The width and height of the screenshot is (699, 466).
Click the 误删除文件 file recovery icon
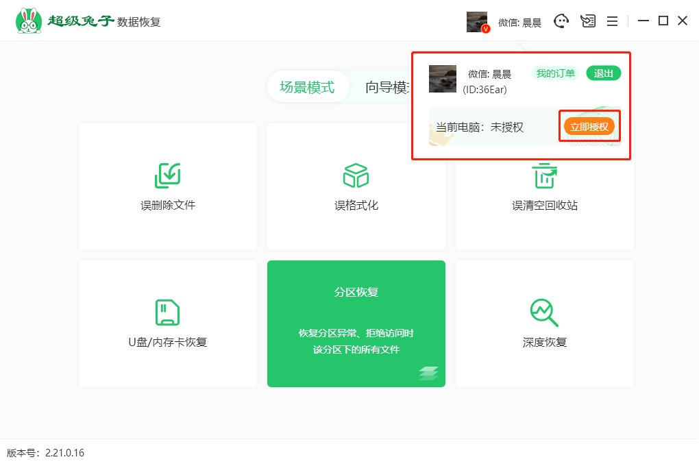(168, 175)
